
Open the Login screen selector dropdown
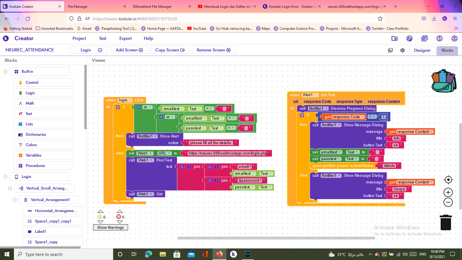coord(89,50)
